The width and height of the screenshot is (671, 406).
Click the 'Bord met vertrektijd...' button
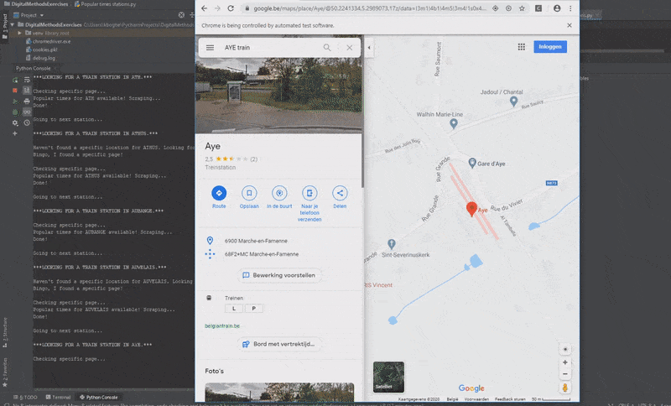[x=279, y=344]
